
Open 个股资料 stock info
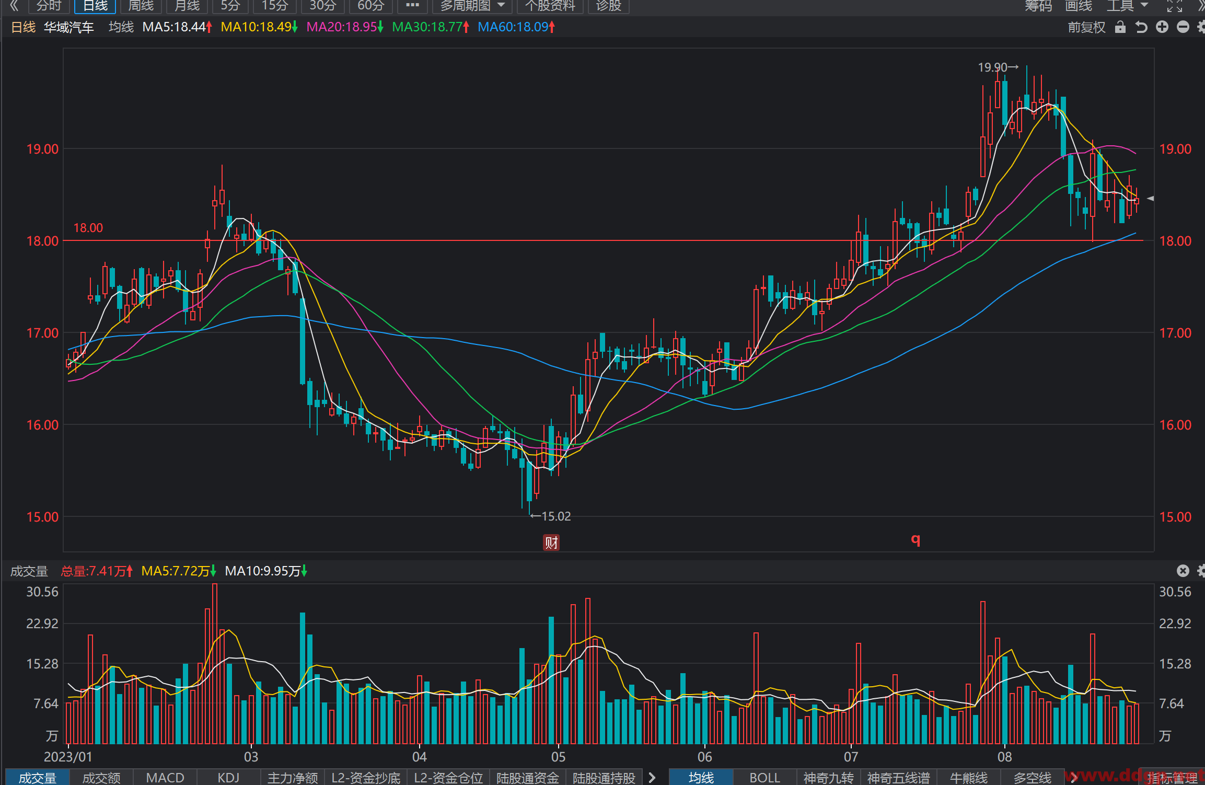(550, 6)
